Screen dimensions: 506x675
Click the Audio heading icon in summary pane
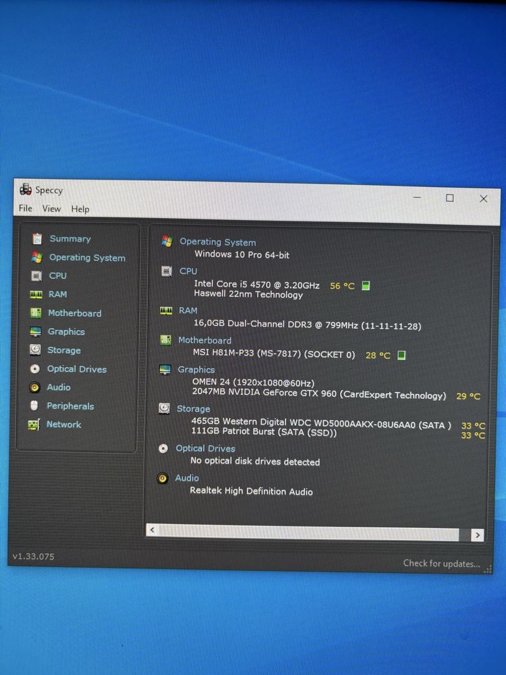point(162,479)
